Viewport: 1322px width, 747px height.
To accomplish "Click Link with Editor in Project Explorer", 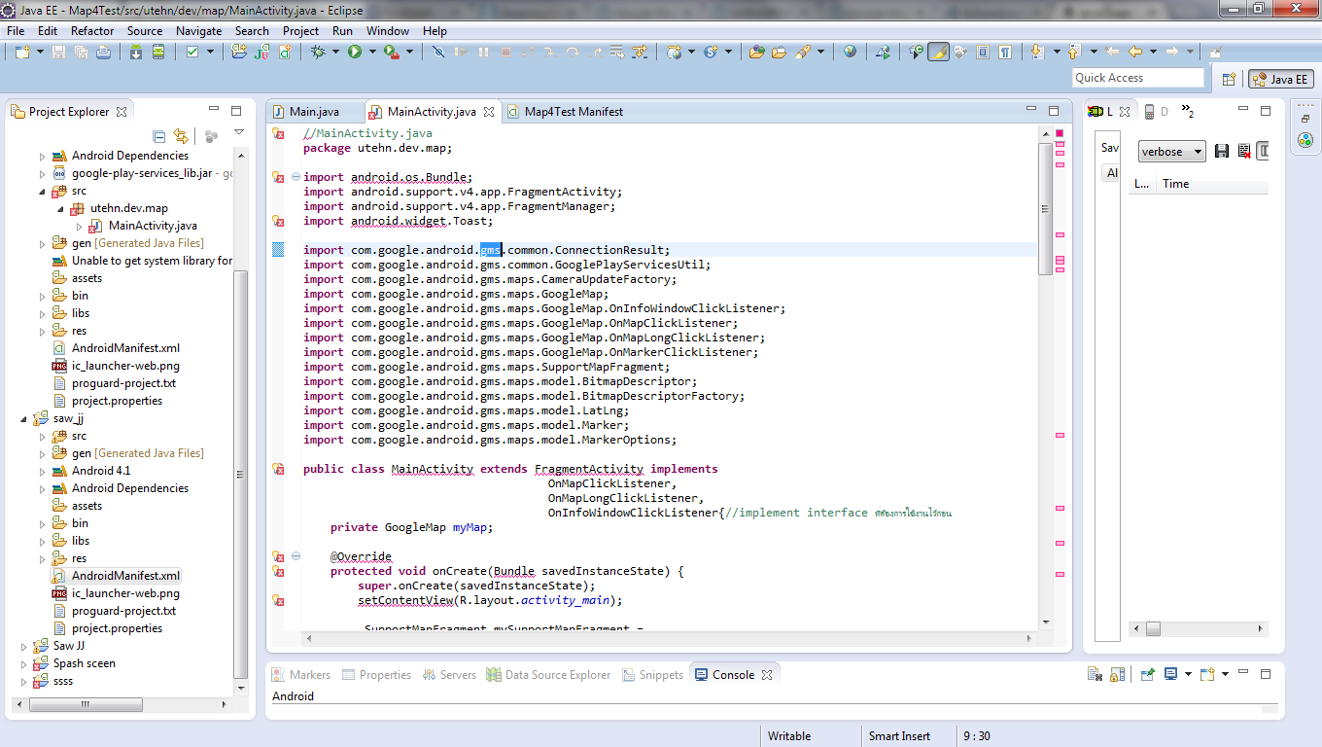I will pyautogui.click(x=180, y=136).
